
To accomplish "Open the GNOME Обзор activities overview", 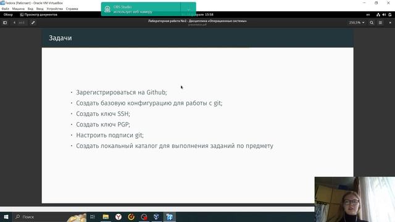I will coord(8,15).
